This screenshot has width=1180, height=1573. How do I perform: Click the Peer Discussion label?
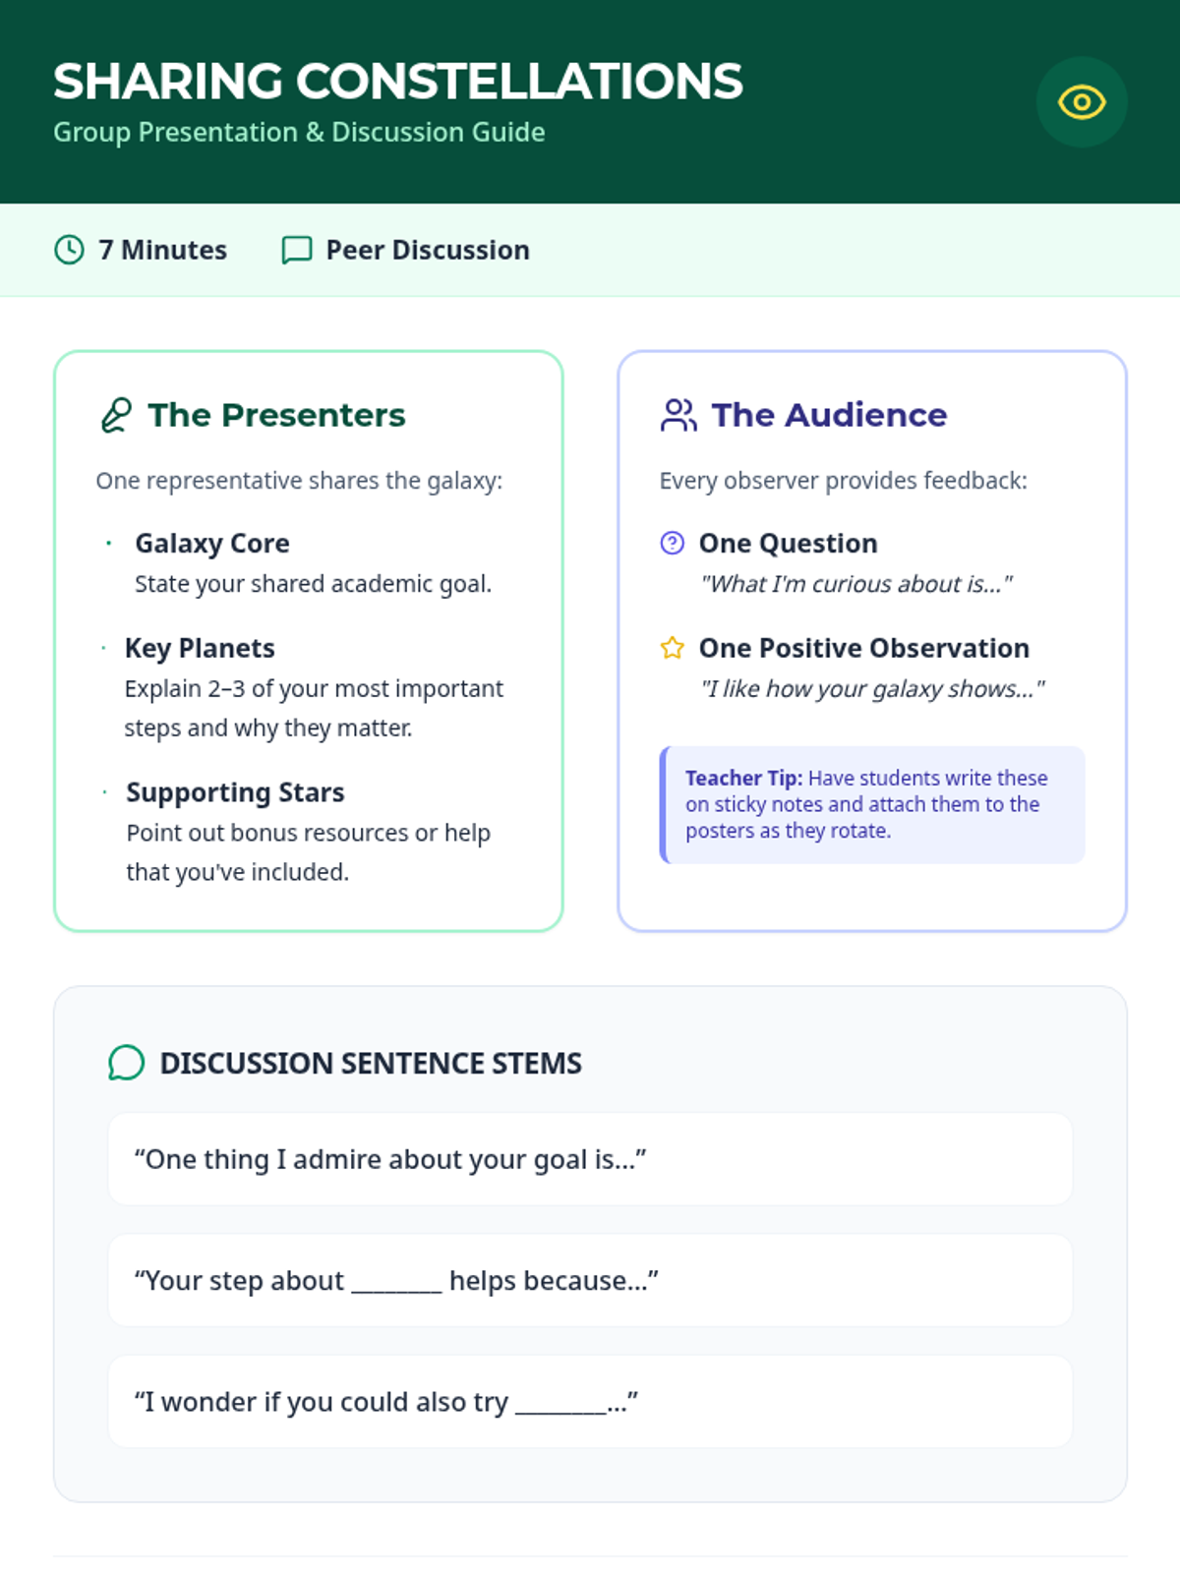[x=428, y=250]
